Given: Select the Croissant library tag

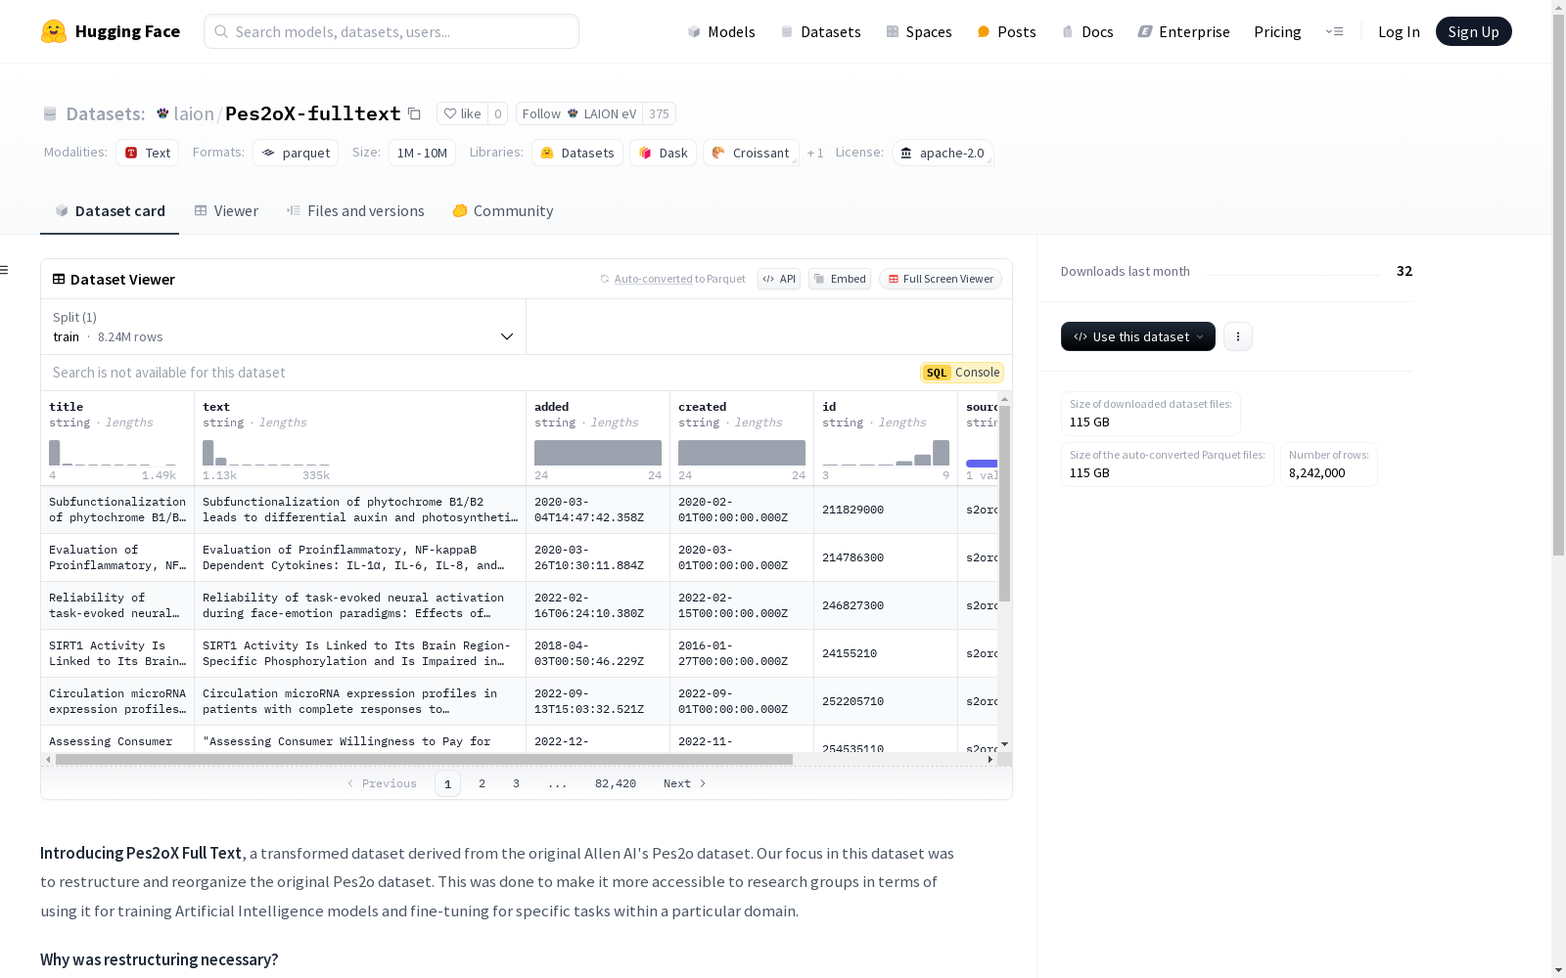Looking at the screenshot, I should [751, 153].
